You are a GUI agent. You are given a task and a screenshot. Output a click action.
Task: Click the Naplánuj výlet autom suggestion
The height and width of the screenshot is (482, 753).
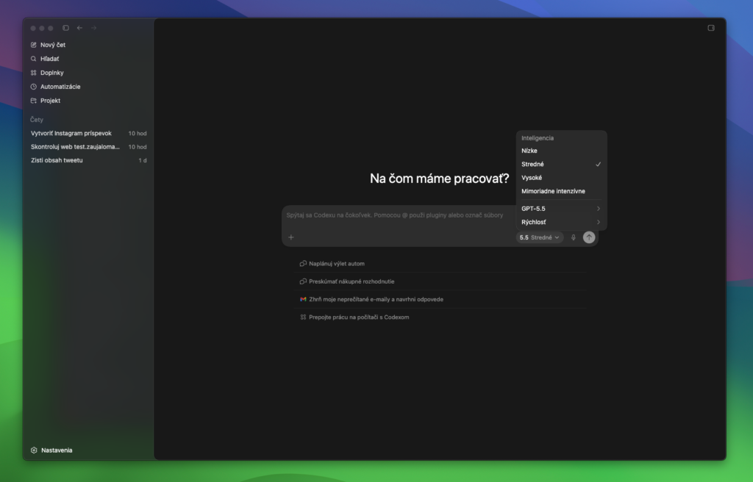click(x=336, y=263)
